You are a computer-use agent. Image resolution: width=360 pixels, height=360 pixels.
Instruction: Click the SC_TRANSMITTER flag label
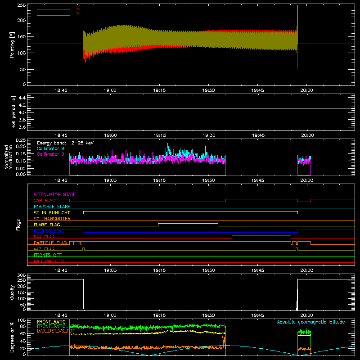[x=52, y=219]
